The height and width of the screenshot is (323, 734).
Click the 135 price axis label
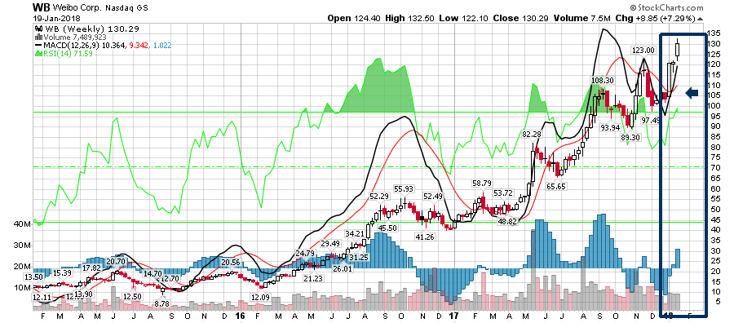[714, 33]
